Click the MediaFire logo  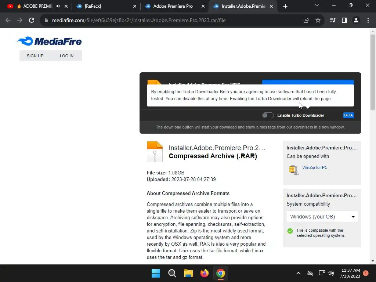(50, 41)
